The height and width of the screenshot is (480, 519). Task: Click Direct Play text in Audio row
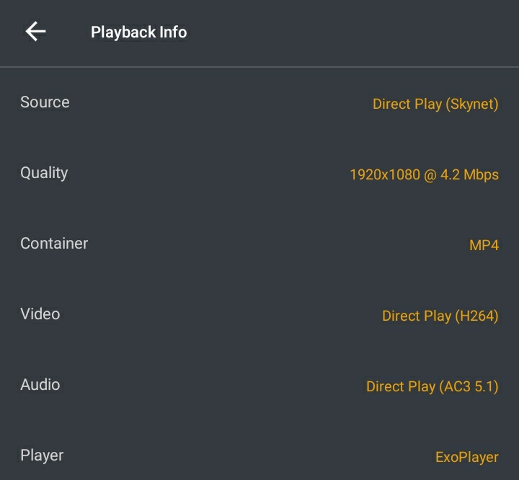click(x=400, y=386)
